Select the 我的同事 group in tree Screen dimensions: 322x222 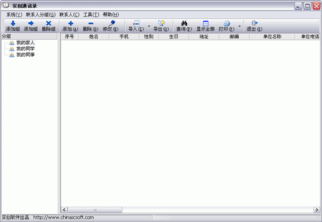click(25, 55)
